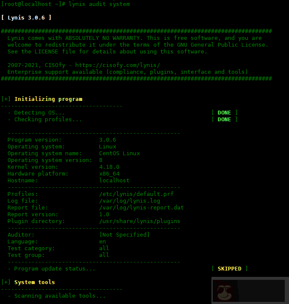Click the 'Auditor:' label
The image size is (289, 304).
click(21, 235)
